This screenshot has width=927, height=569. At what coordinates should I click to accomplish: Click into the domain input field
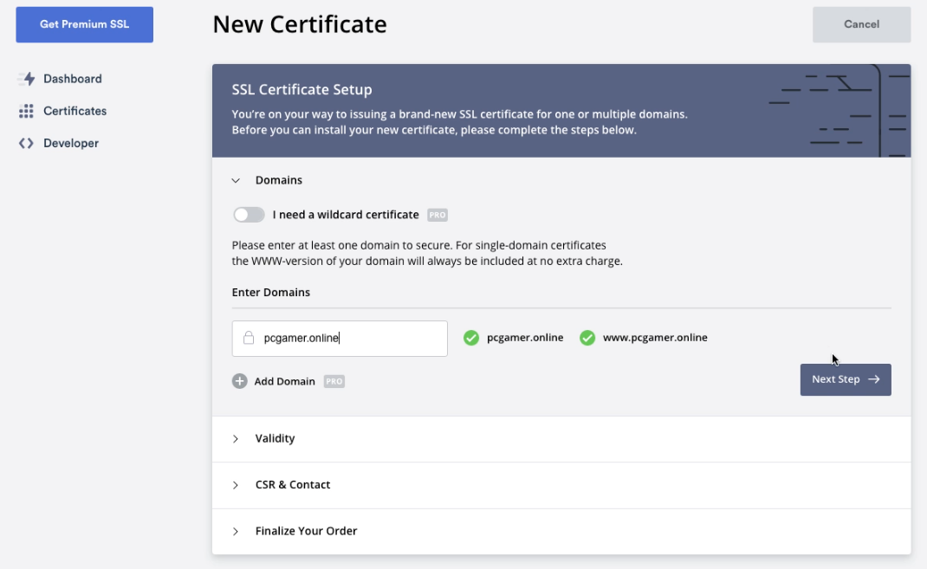pos(340,338)
